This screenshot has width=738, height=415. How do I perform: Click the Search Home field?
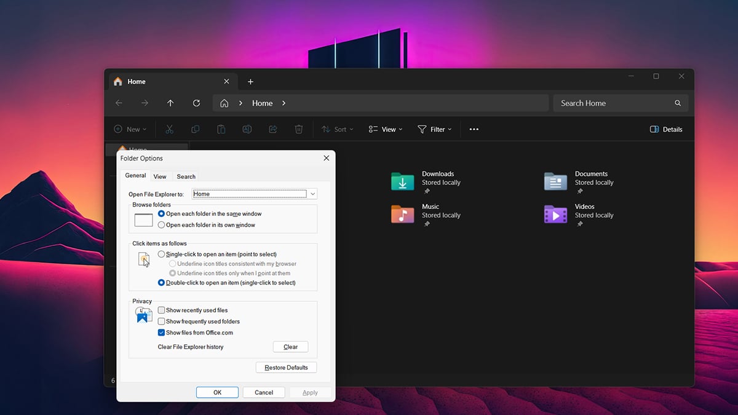(621, 103)
